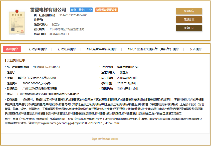Select the 基础信息 tab
211x146 pixels.
pyautogui.click(x=12, y=49)
